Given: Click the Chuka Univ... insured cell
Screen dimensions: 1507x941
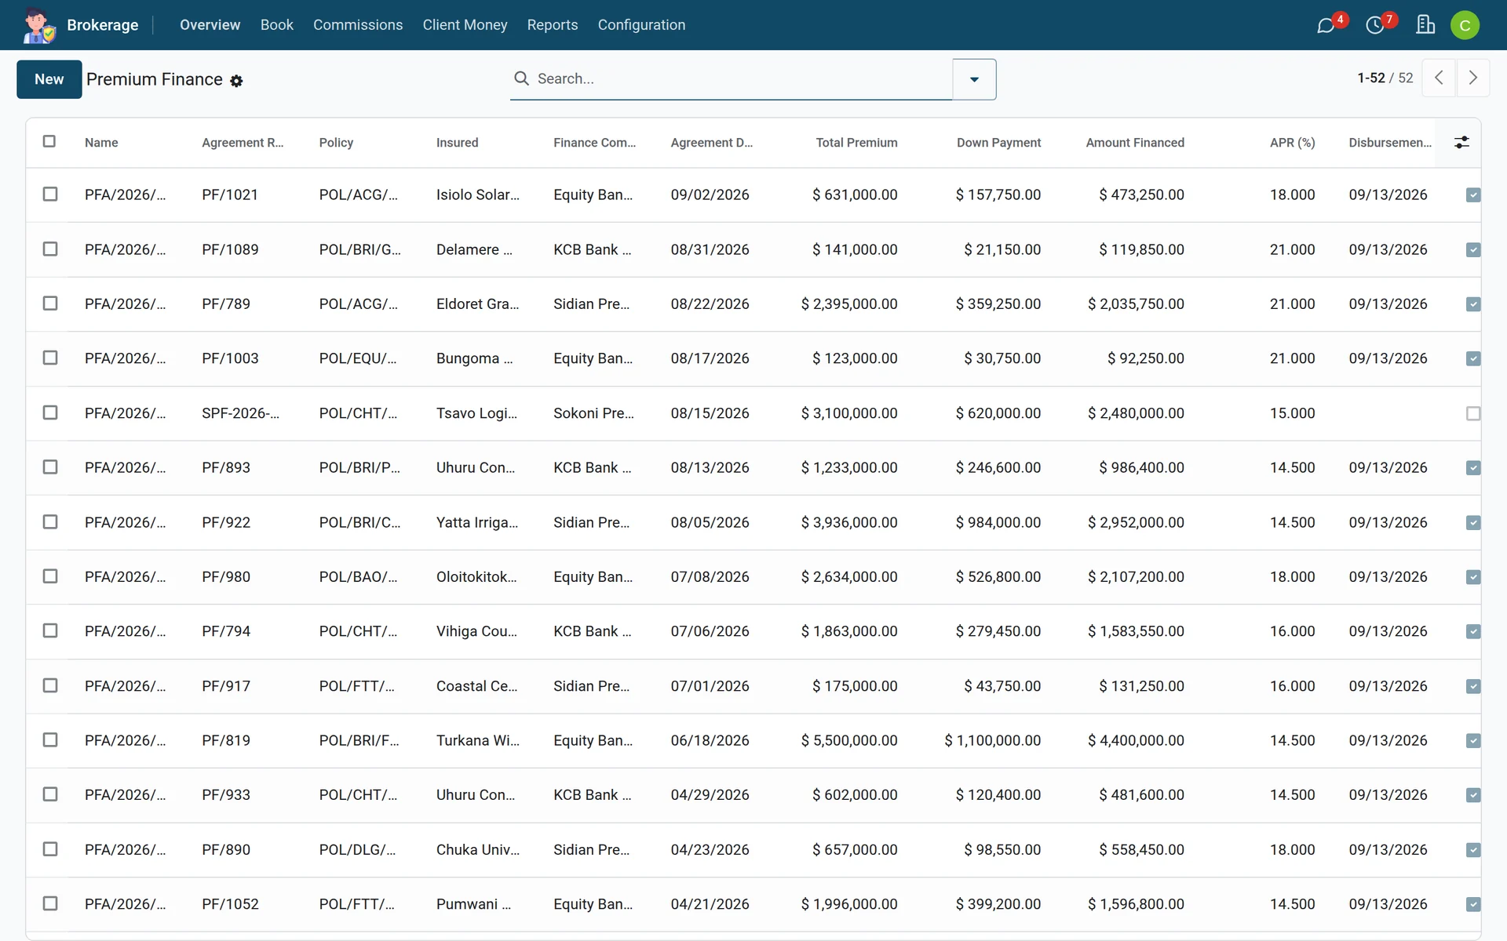Looking at the screenshot, I should (x=477, y=849).
